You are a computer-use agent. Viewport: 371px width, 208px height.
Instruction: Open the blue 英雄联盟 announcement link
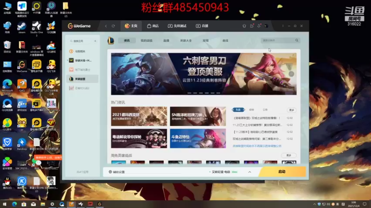[257, 146]
